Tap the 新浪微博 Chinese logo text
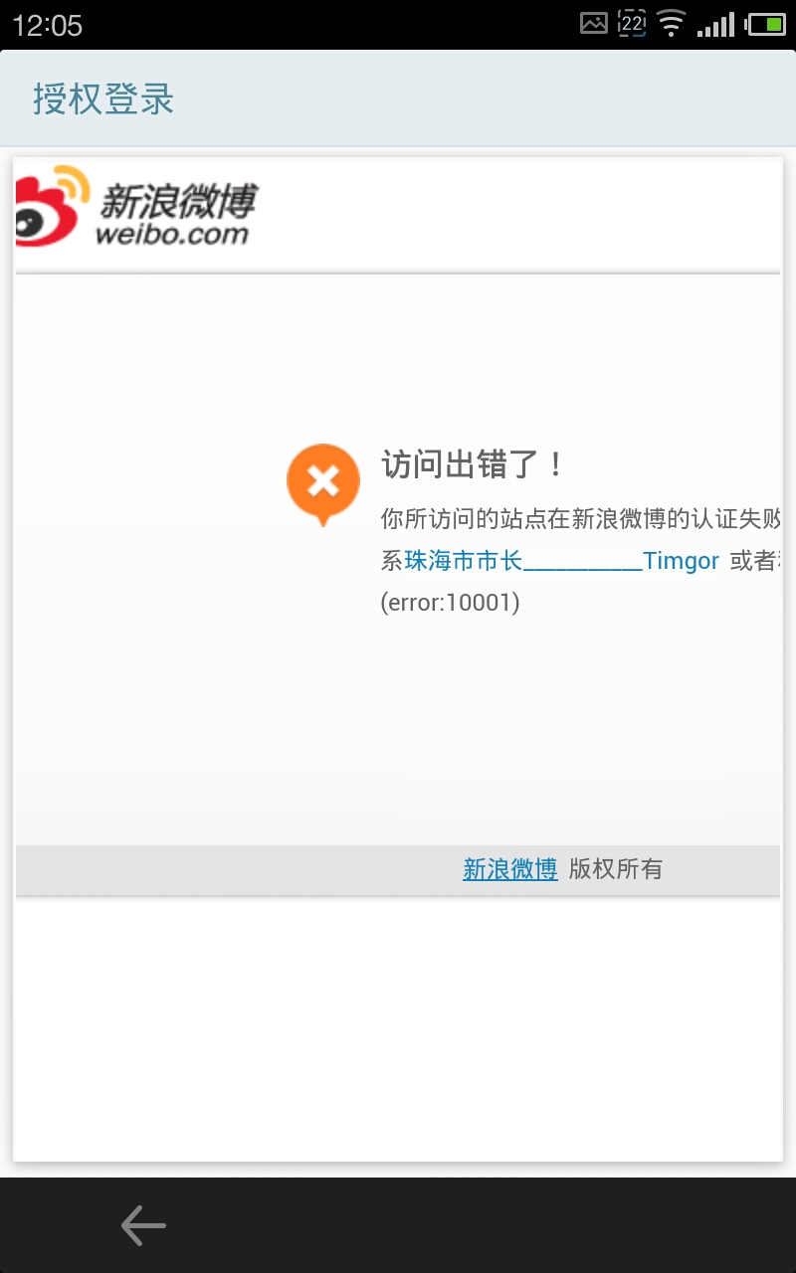Image resolution: width=796 pixels, height=1273 pixels. (177, 201)
